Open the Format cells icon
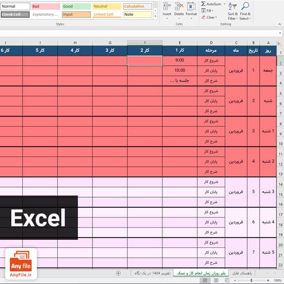This screenshot has width=284, height=284. tap(191, 6)
